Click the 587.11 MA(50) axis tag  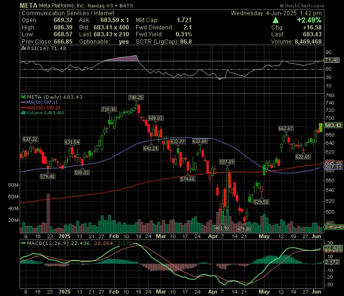[333, 167]
